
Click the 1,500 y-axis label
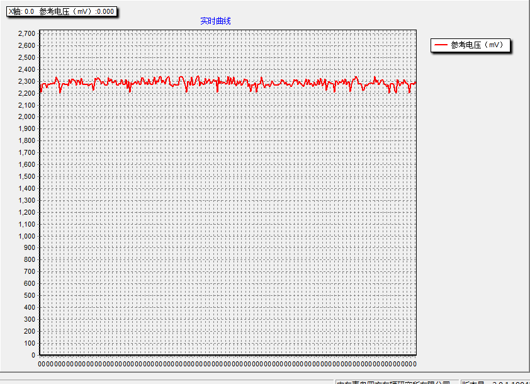[x=26, y=176]
